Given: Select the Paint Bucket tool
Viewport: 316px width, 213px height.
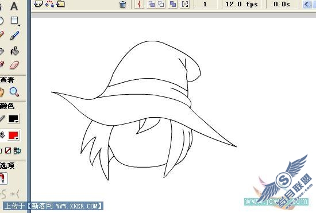Looking at the screenshot, I should point(15,51).
